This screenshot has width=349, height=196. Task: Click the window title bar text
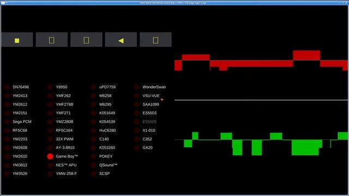(173, 3)
